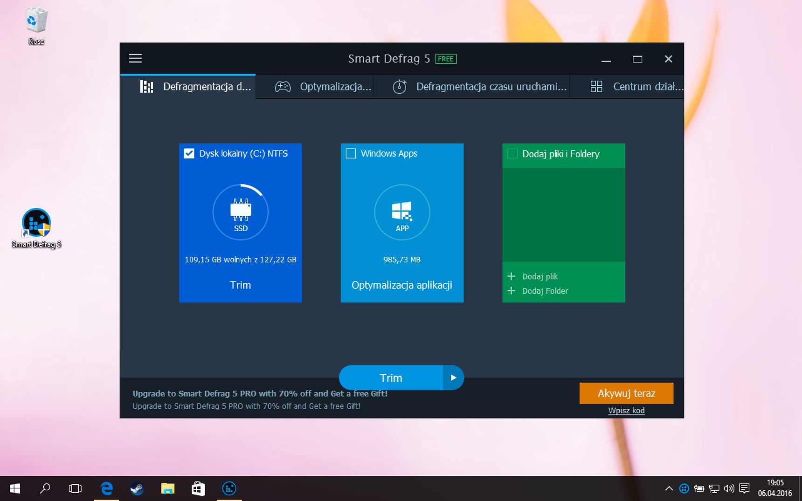802x501 pixels.
Task: Click the Windows APP circle icon
Action: [x=402, y=213]
